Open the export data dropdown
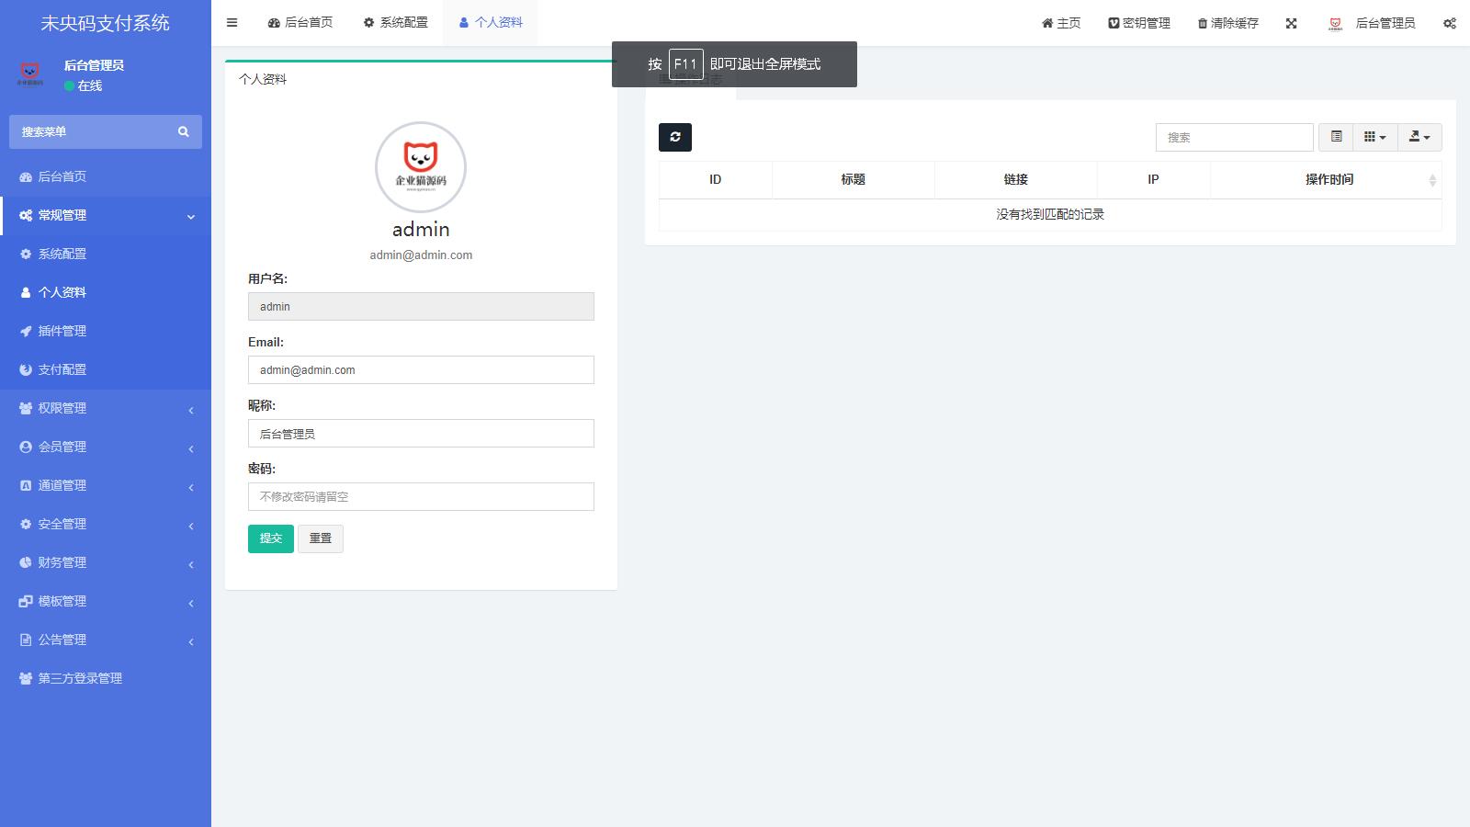Screen dimensions: 1470x827 [1419, 137]
